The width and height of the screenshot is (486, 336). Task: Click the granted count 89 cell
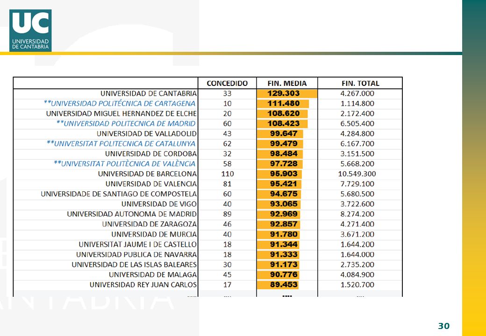(x=227, y=214)
